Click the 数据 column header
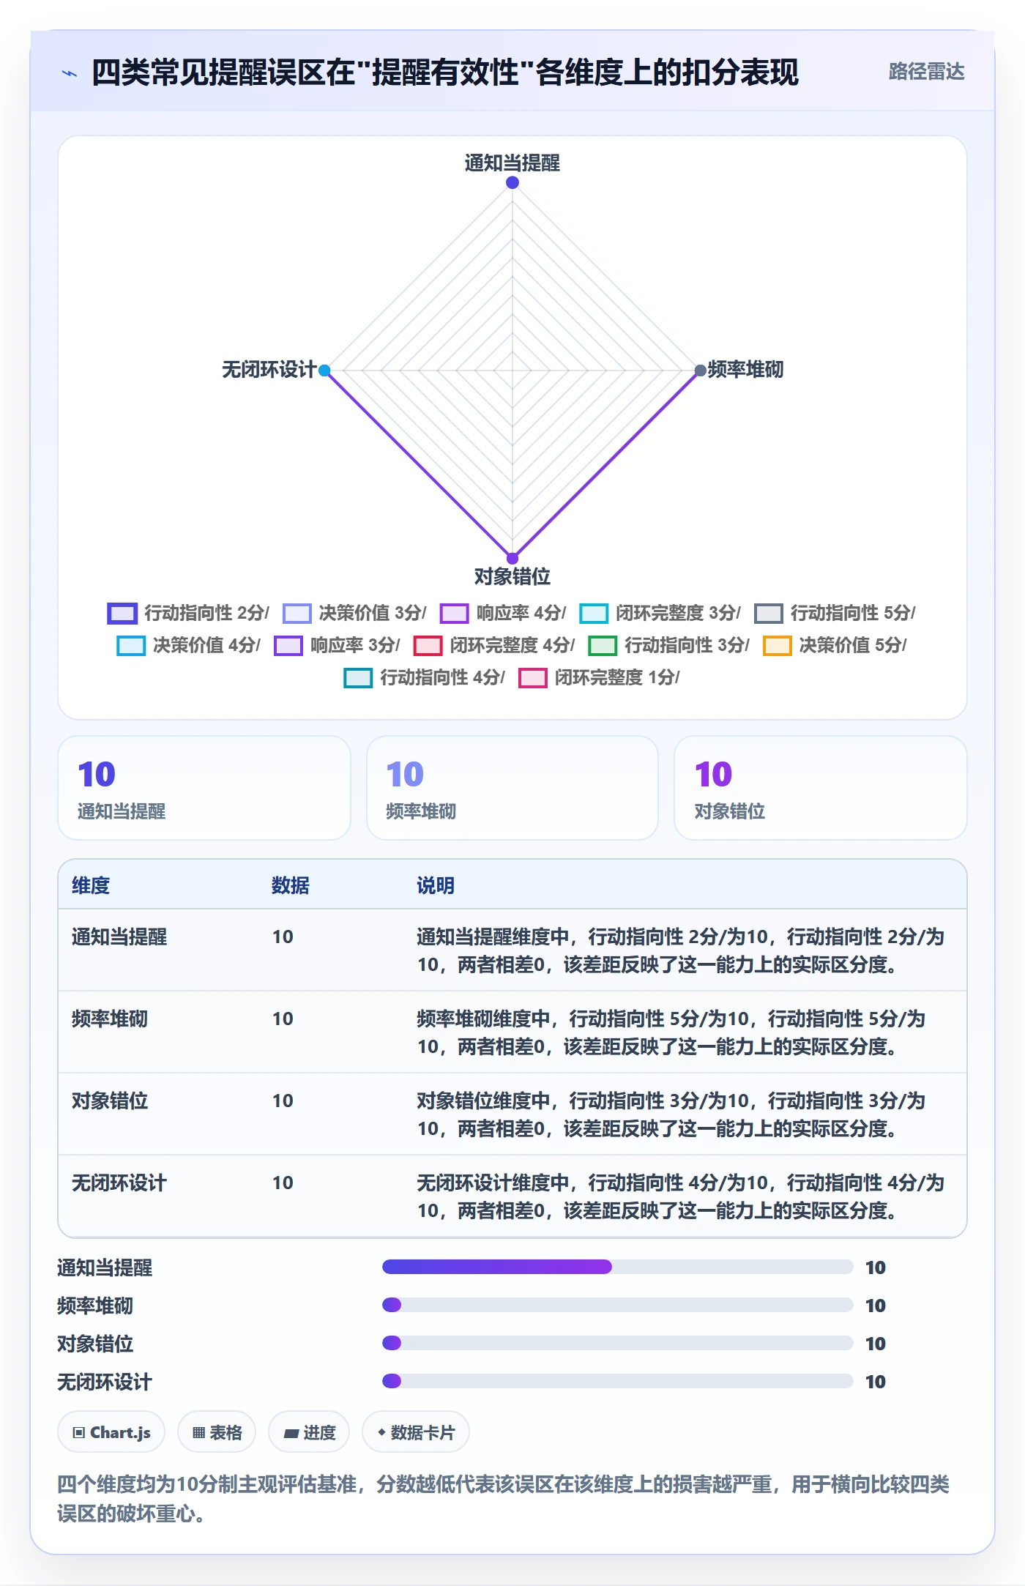Image resolution: width=1025 pixels, height=1586 pixels. click(291, 885)
